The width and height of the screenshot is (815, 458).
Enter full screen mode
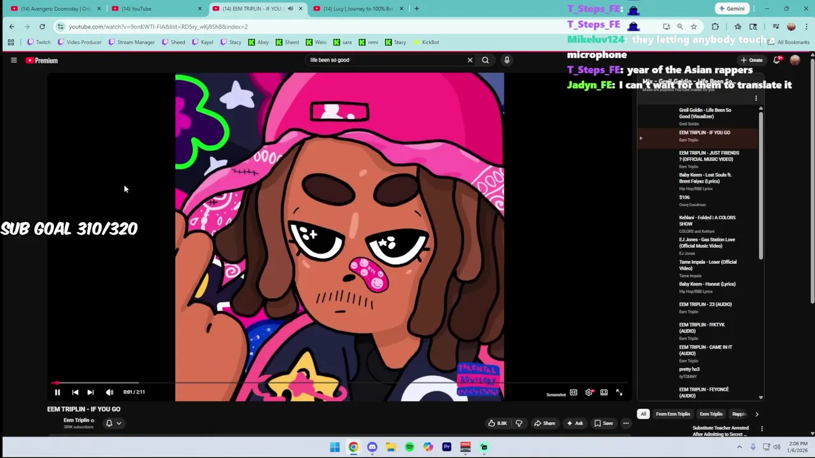[x=619, y=392]
